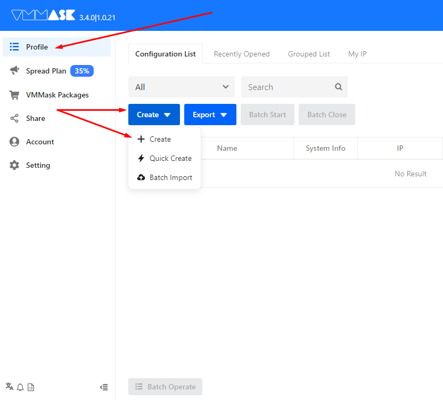
Task: Click the Share nodes icon
Action: 14,118
